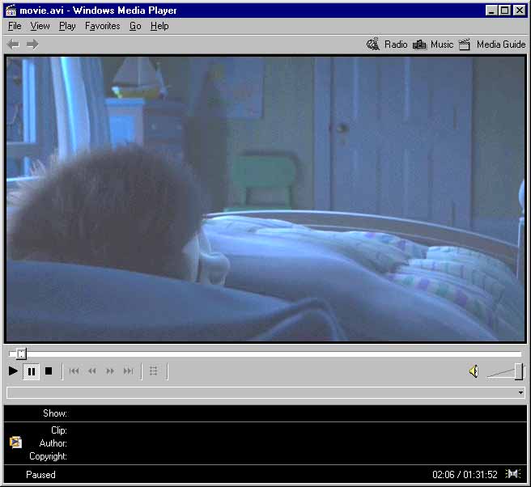Click the Music toolbar button
The image size is (531, 487).
coord(433,44)
